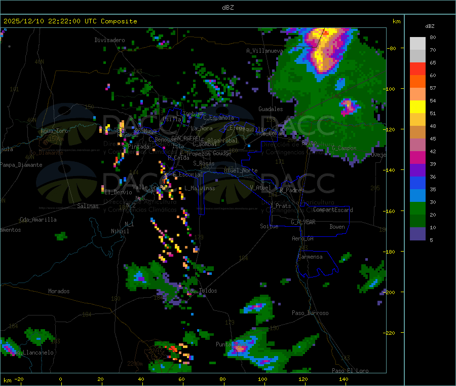Click the 45 dBZ brown-orange swatch
The image size is (456, 386).
[417, 132]
